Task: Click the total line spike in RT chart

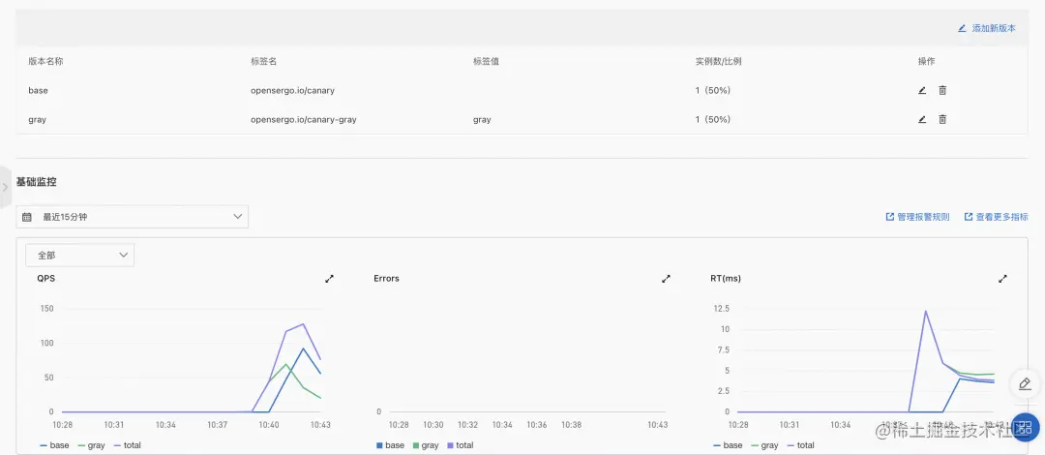Action: pos(926,311)
